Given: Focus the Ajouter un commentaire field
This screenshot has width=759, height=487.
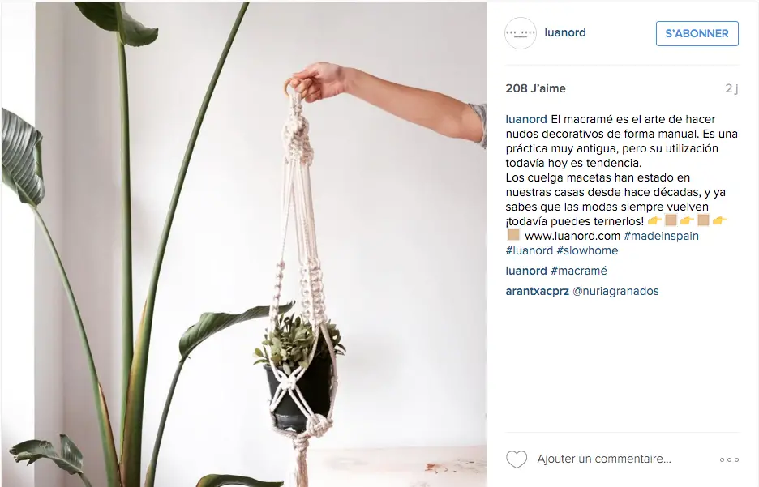Looking at the screenshot, I should tap(604, 459).
